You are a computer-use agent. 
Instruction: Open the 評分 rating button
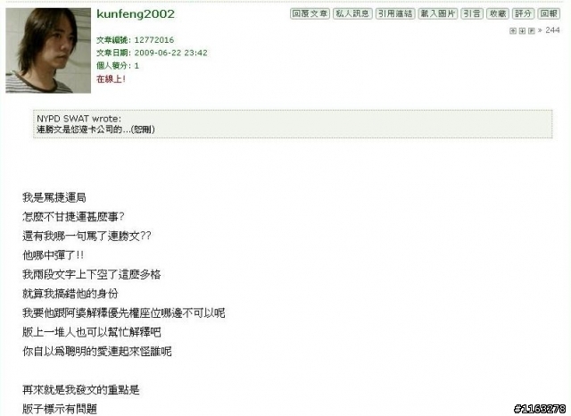tap(524, 14)
